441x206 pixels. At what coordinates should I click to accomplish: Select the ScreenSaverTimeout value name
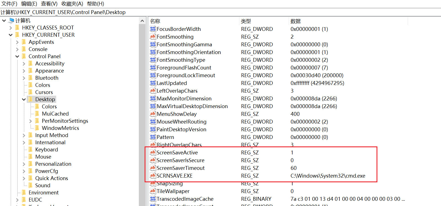pos(180,168)
